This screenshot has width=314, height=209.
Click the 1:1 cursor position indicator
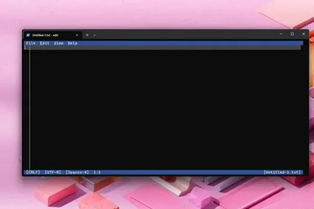97,172
